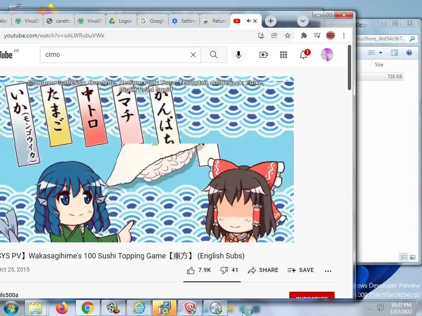
Task: Open the YouTube account avatar menu
Action: coord(327,55)
